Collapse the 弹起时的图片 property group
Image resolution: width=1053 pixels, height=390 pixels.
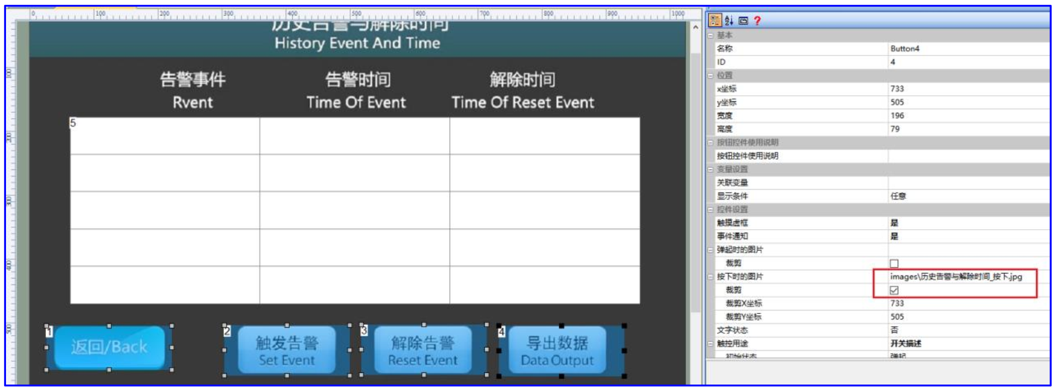coord(711,250)
